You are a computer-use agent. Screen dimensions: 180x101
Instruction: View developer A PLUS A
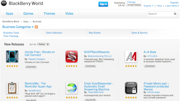click(x=152, y=56)
